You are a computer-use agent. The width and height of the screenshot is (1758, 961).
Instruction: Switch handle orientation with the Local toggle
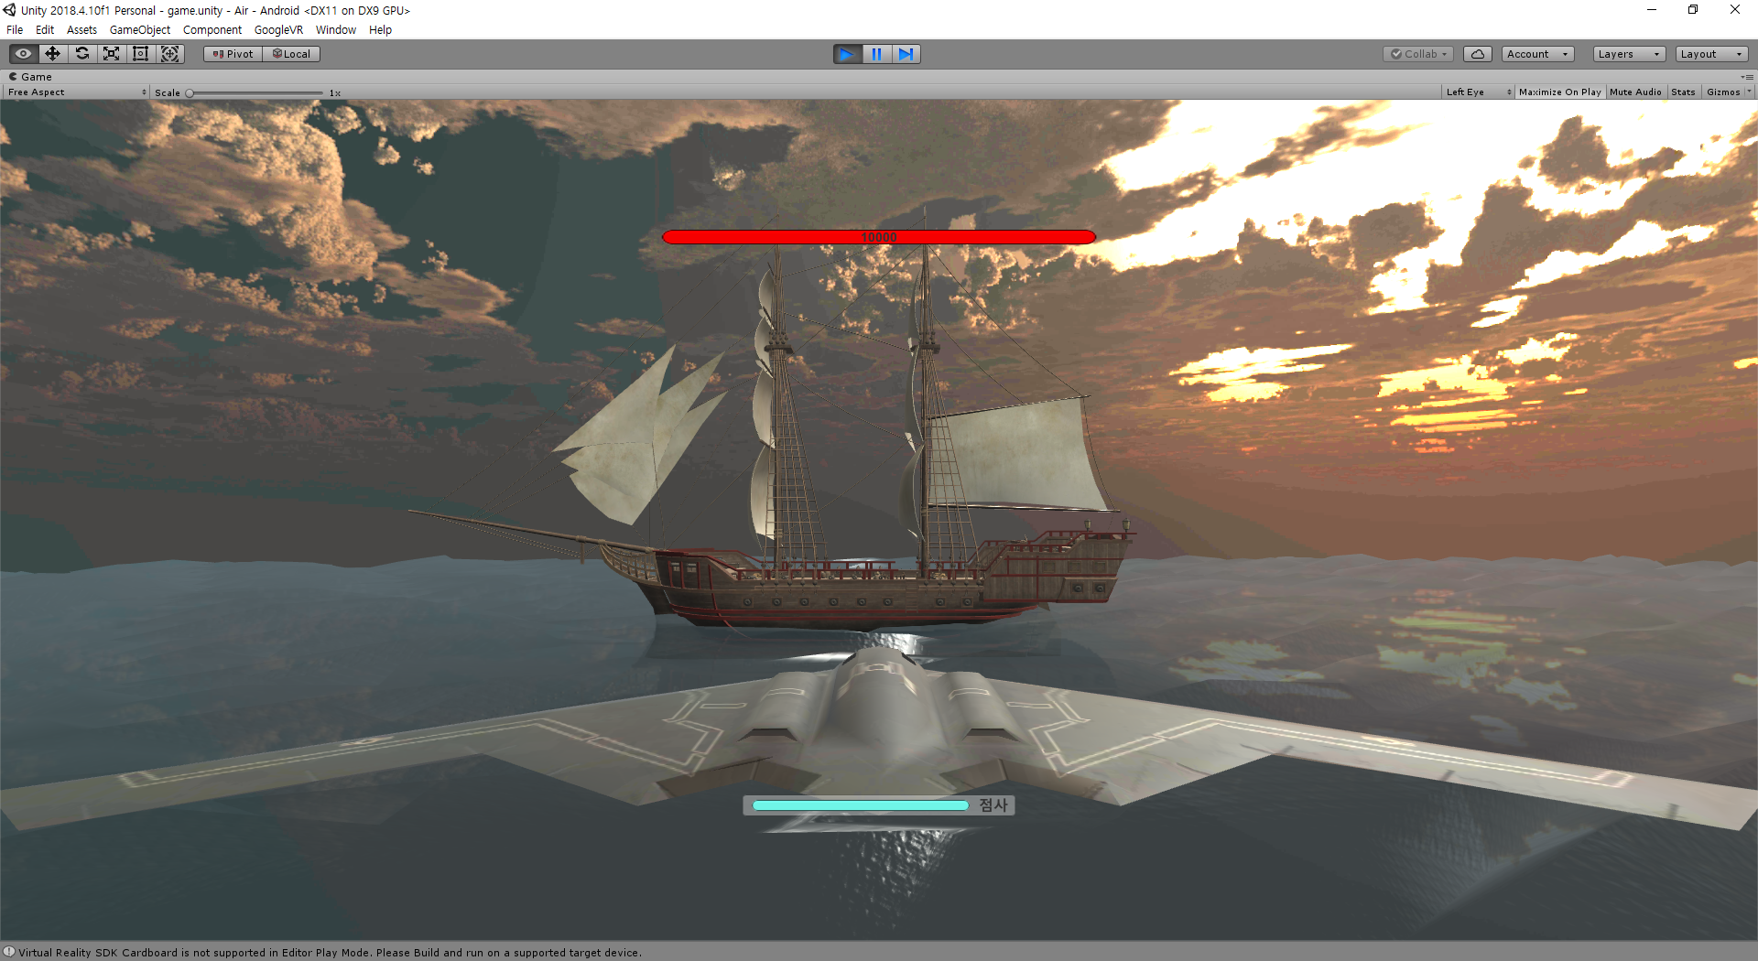[x=290, y=53]
